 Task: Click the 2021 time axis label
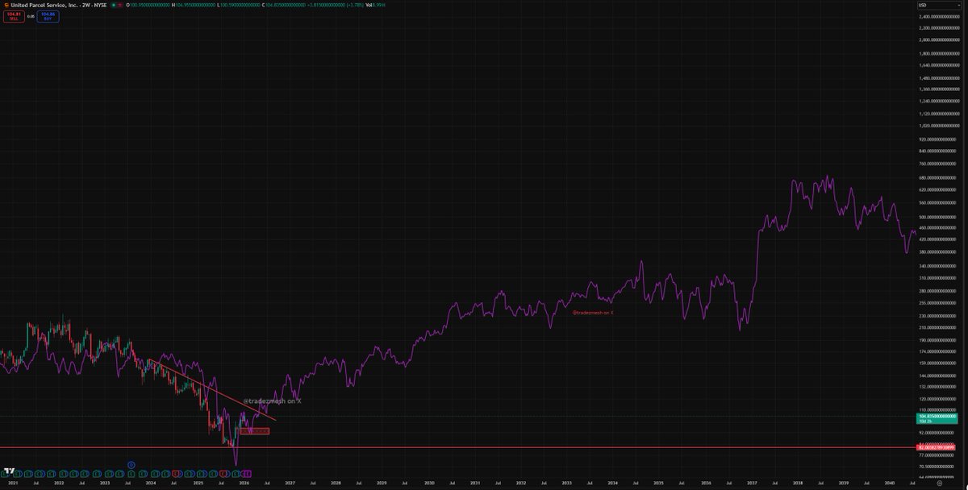click(13, 483)
